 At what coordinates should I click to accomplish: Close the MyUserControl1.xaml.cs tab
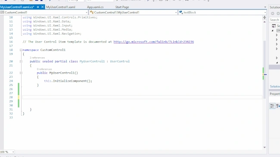click(x=42, y=7)
